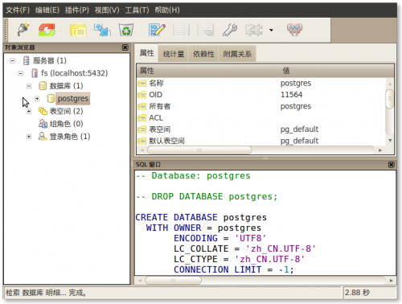Select the postgres database tree item
This screenshot has height=304, width=402.
(73, 99)
